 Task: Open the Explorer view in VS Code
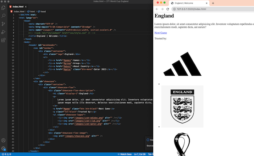(x=3, y=8)
